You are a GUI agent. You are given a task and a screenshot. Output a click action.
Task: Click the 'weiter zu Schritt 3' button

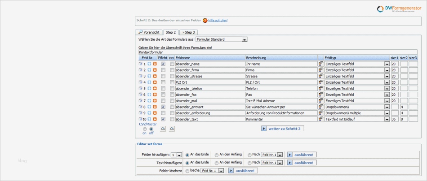283,129
